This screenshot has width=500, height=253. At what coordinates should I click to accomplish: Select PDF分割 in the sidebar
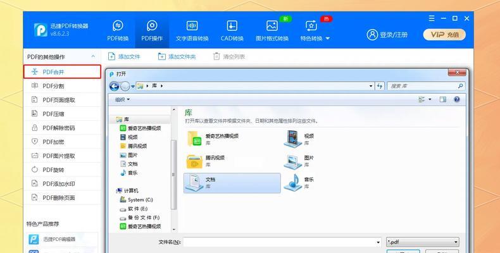click(x=62, y=86)
